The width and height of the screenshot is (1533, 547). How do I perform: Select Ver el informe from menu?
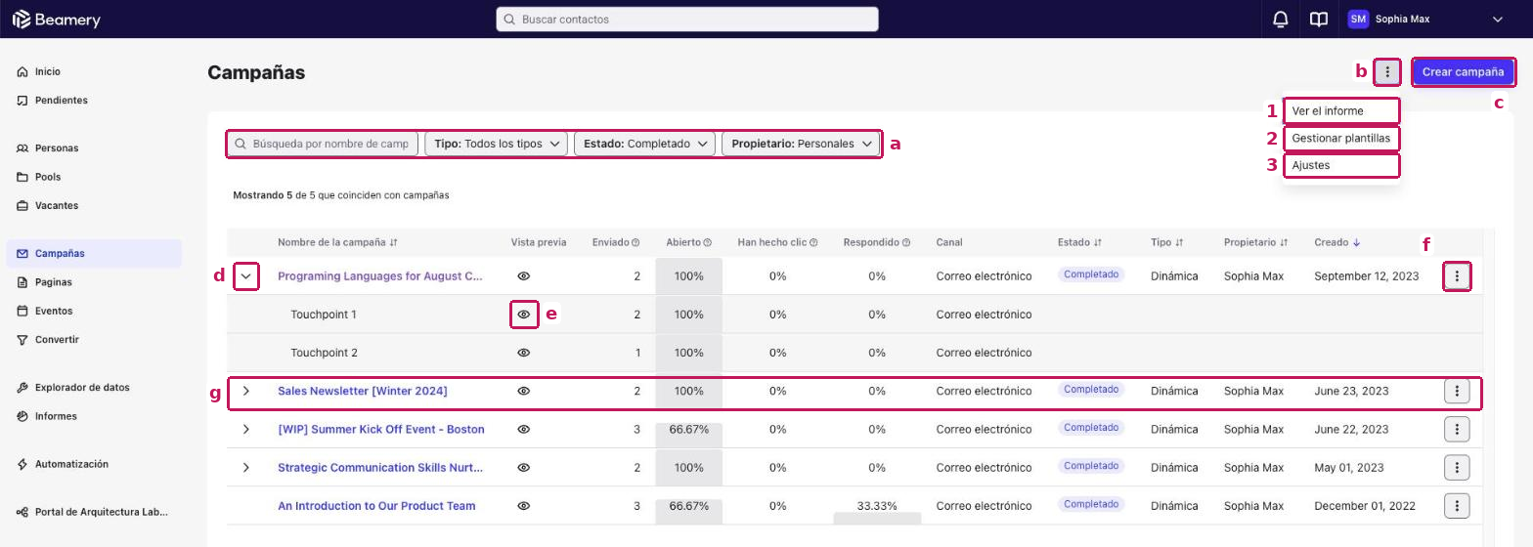[1340, 111]
